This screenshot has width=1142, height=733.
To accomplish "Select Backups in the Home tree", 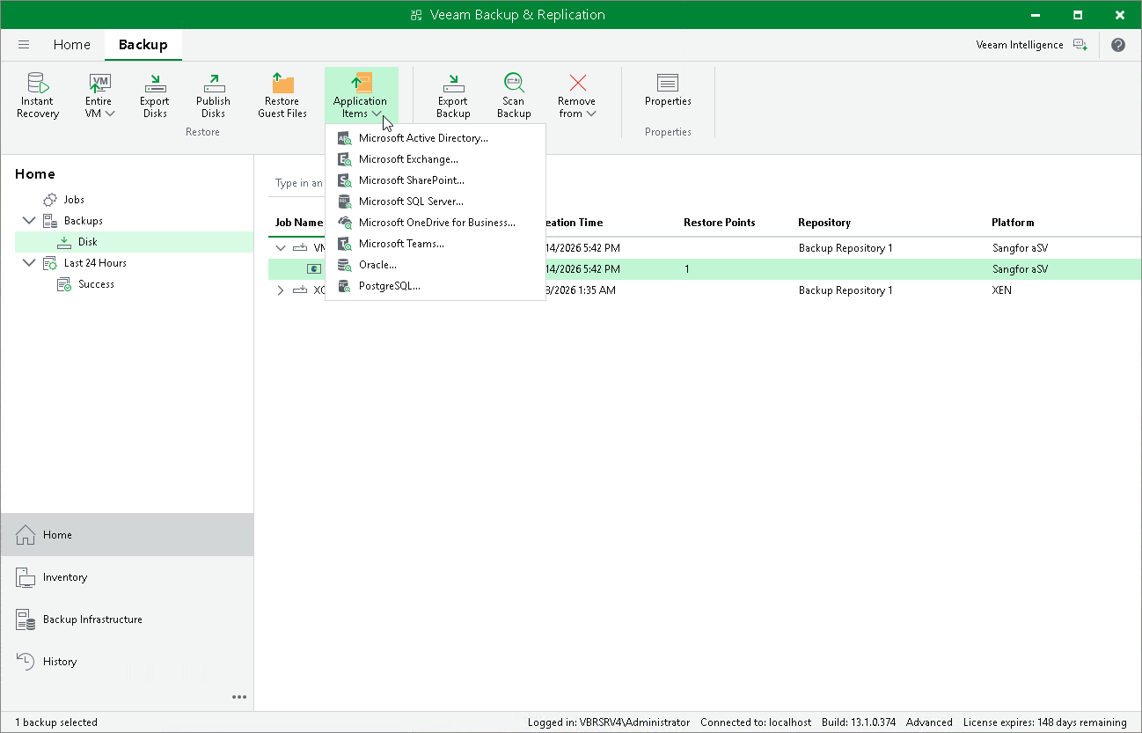I will 83,221.
